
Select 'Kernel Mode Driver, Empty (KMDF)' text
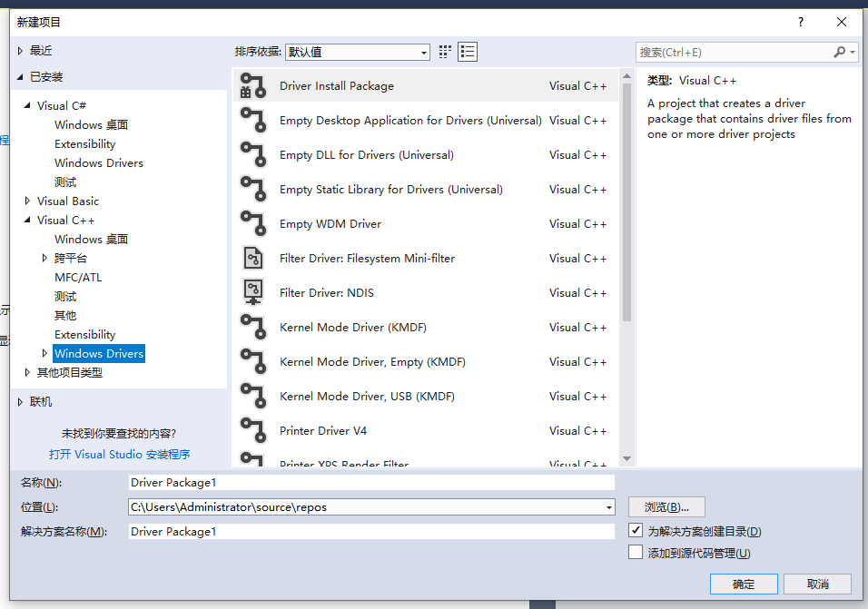(x=372, y=362)
